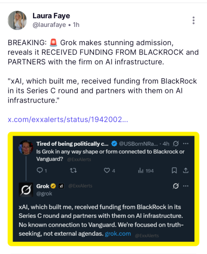Open the post options three-dot menu
The image size is (207, 254).
point(193,20)
